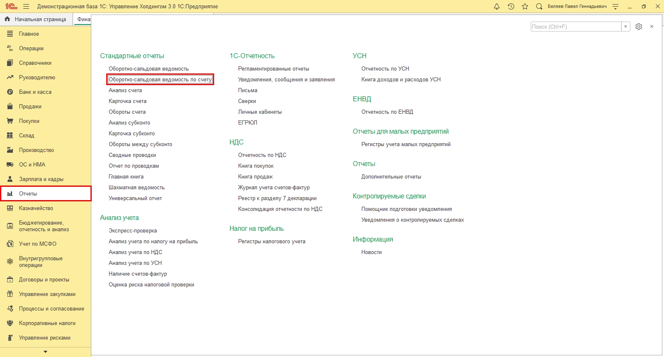Open the Производство factory icon
Viewport: 664px width, 357px height.
click(x=10, y=150)
